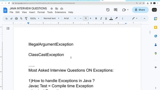Click the Redo arrow icon
This screenshot has height=90, width=160.
[11, 18]
